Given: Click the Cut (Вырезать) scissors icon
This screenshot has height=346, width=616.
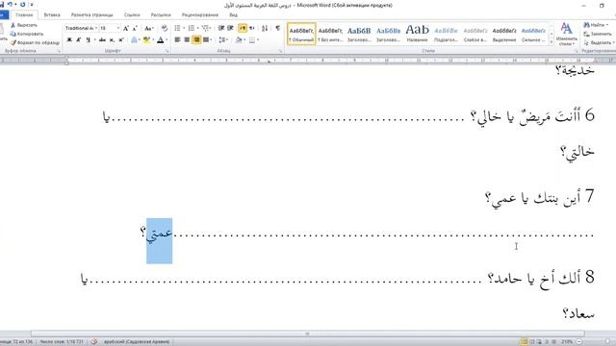Looking at the screenshot, I should point(13,25).
